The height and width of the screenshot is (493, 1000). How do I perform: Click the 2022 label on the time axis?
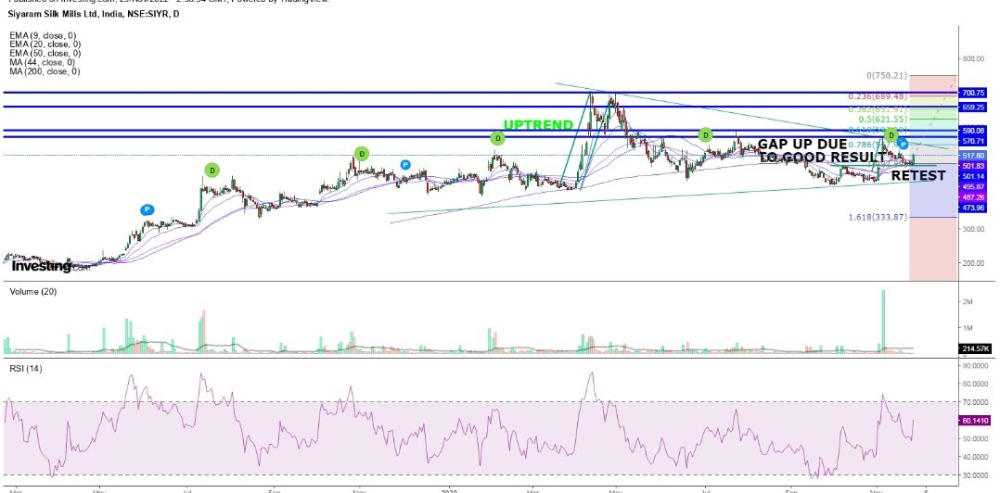449,490
